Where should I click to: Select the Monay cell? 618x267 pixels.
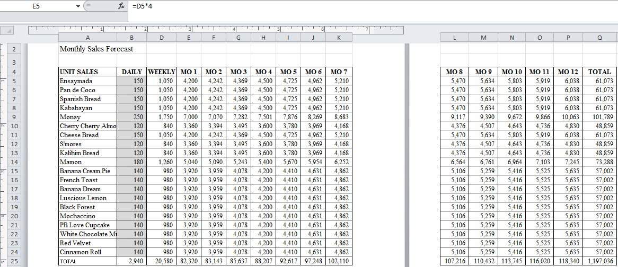pyautogui.click(x=87, y=117)
